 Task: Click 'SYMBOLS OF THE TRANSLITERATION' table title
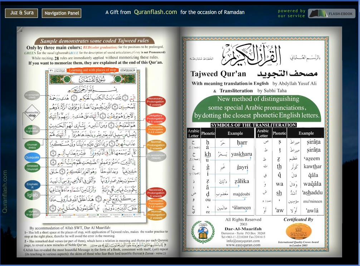253,125
